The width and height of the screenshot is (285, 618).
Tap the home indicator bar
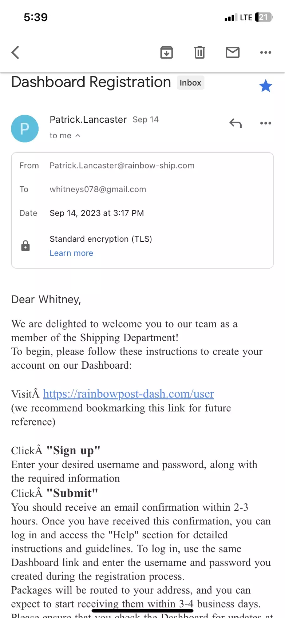click(x=142, y=610)
